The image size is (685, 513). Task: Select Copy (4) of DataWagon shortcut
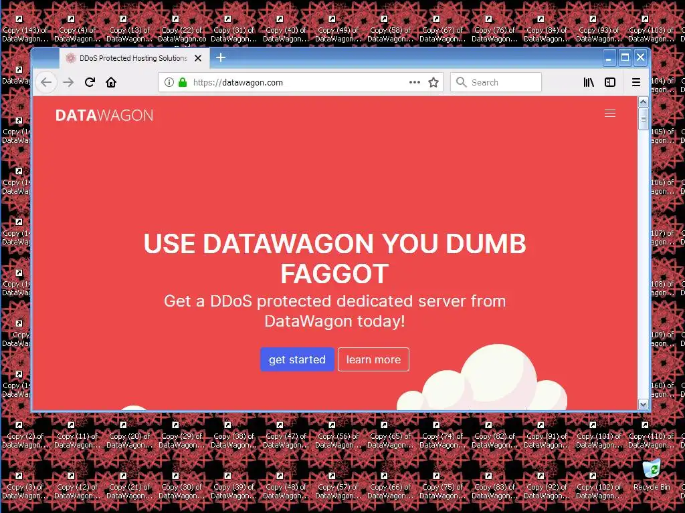[77, 29]
